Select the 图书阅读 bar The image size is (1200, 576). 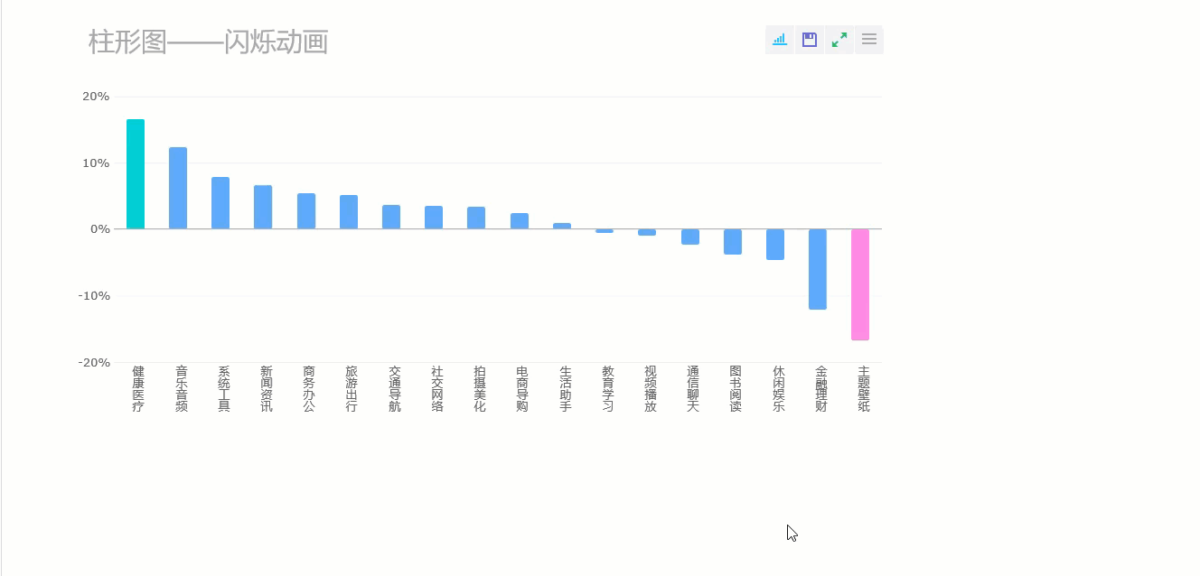pos(733,242)
